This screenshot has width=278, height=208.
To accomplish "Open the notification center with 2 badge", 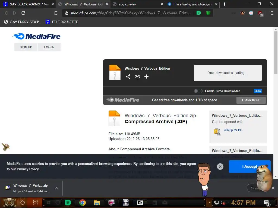I will (267, 203).
